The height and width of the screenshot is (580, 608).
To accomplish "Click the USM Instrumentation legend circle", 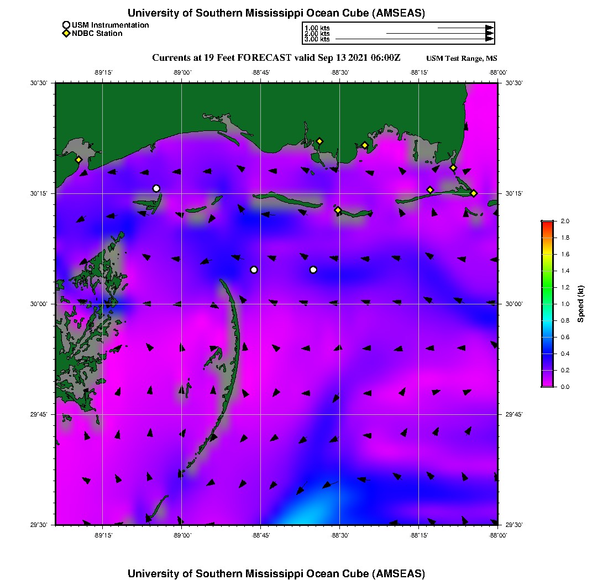I will (x=66, y=25).
